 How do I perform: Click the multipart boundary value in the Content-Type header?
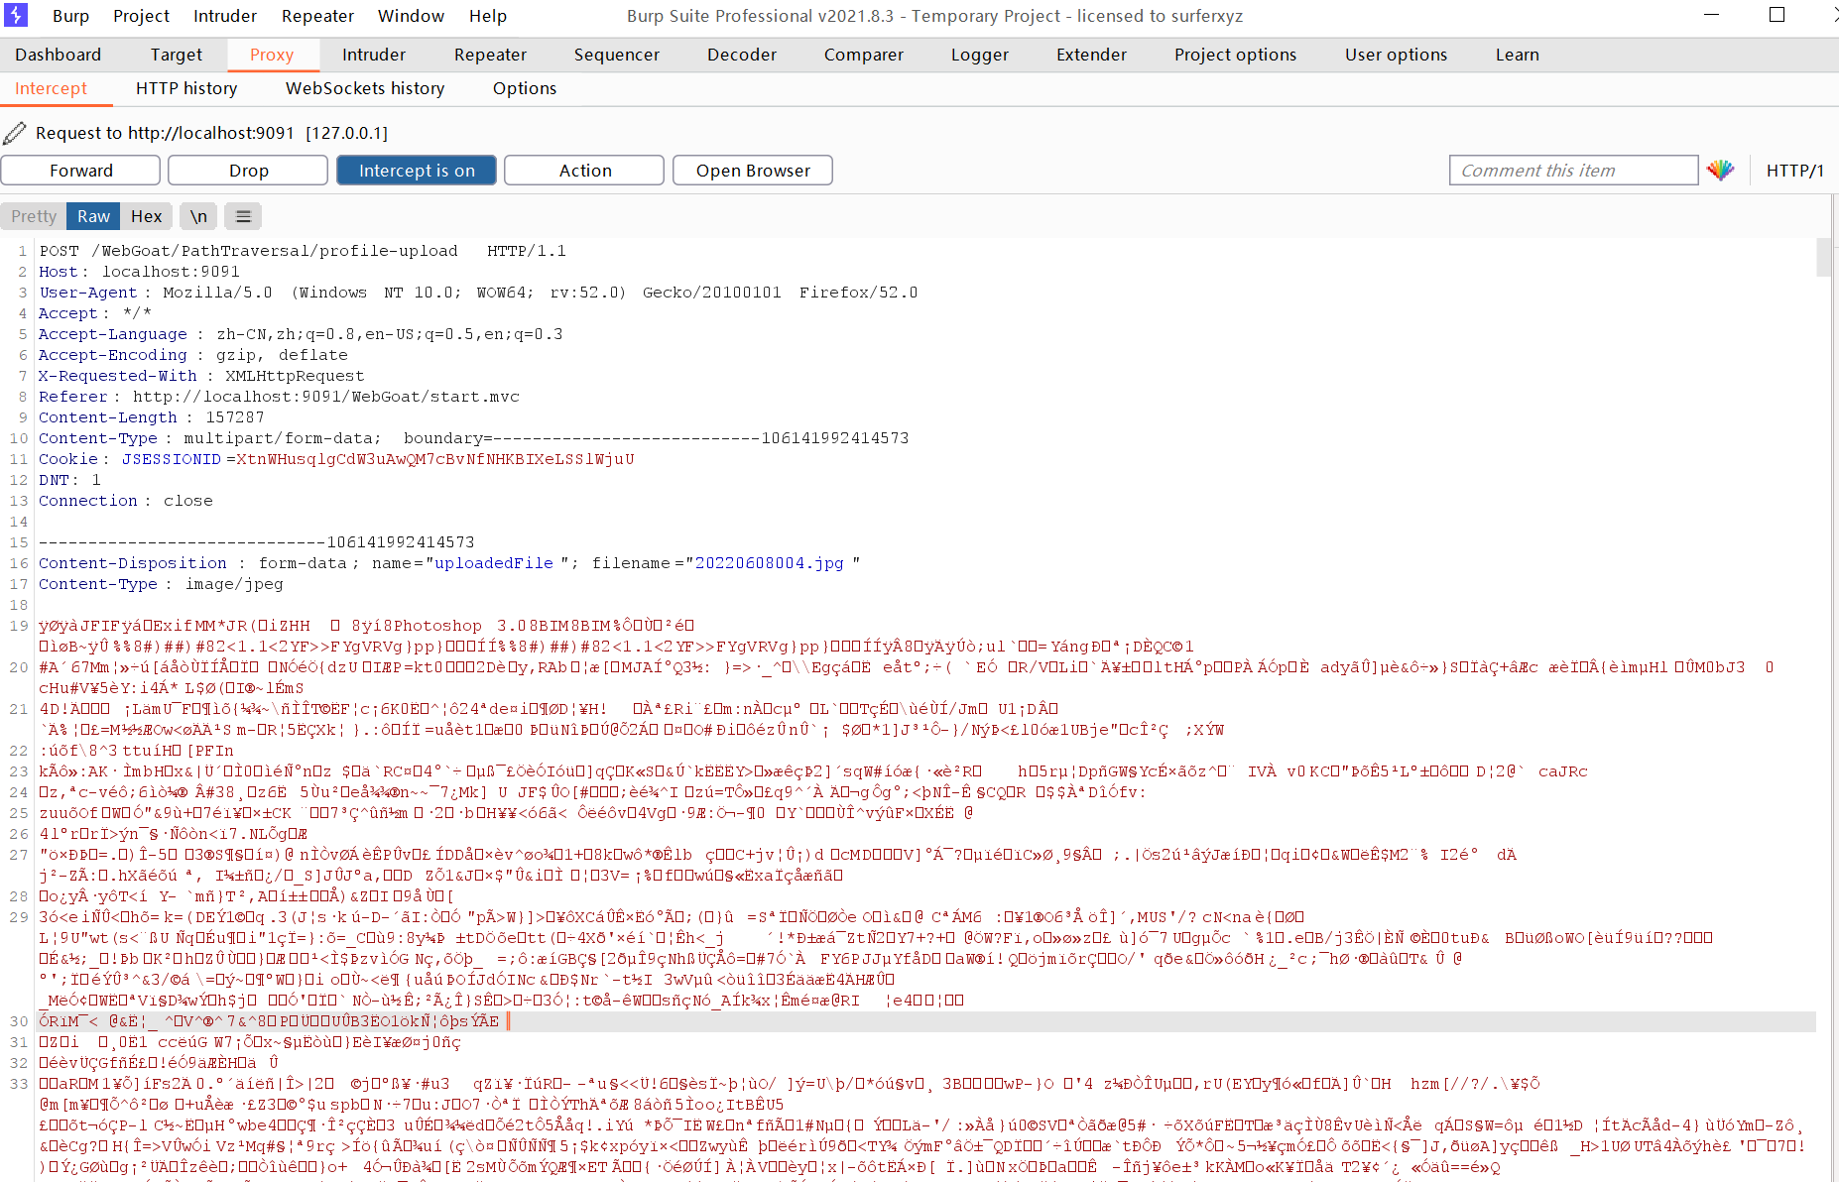[x=700, y=438]
